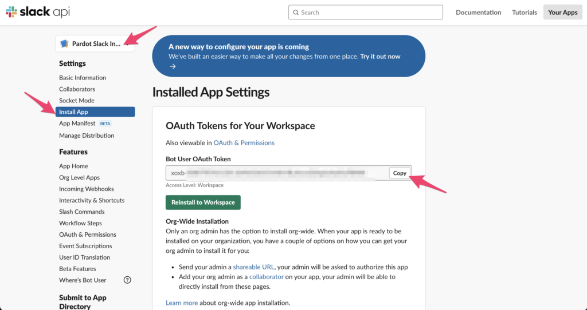The height and width of the screenshot is (310, 587).
Task: Click the help icon beside Where's Bot User
Action: click(127, 280)
